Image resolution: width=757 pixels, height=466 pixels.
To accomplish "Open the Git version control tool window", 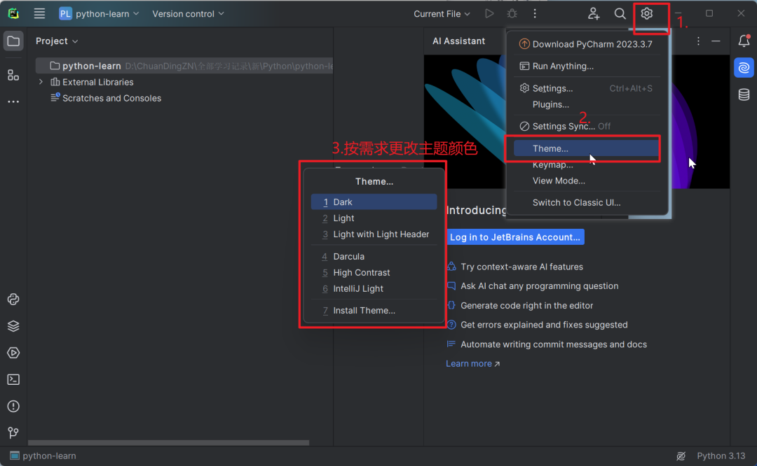I will [x=13, y=432].
